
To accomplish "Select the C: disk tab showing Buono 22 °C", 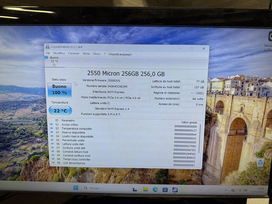I will coord(55,61).
